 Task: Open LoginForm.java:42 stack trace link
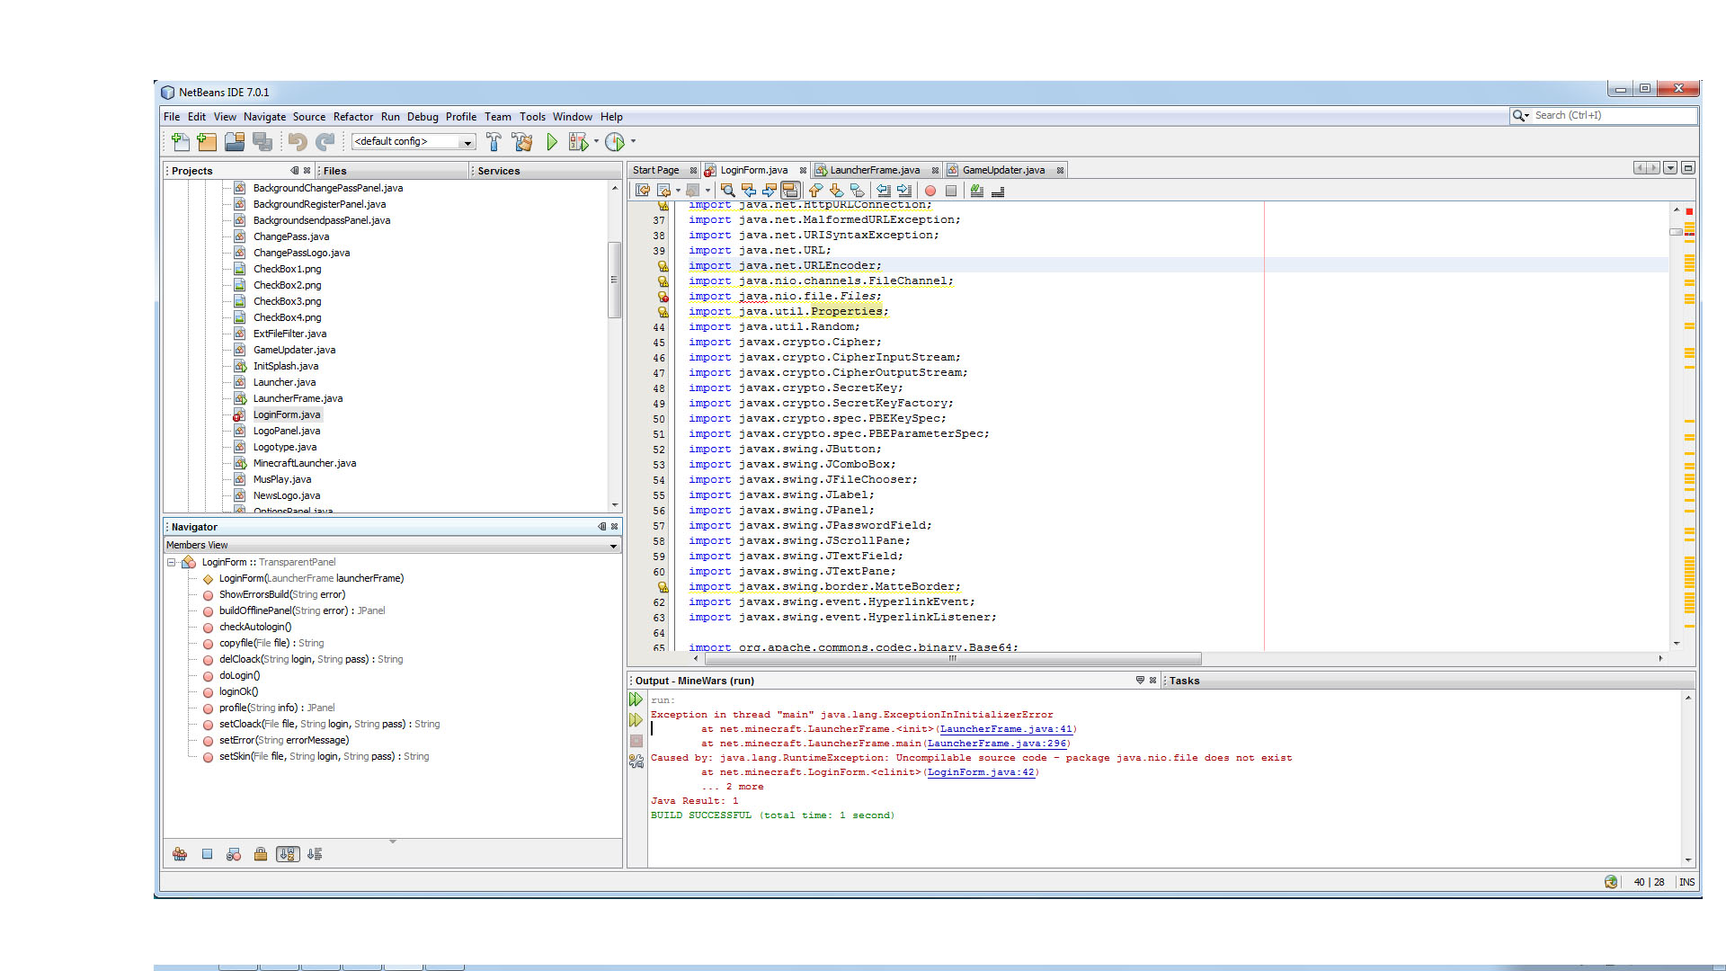pyautogui.click(x=981, y=772)
